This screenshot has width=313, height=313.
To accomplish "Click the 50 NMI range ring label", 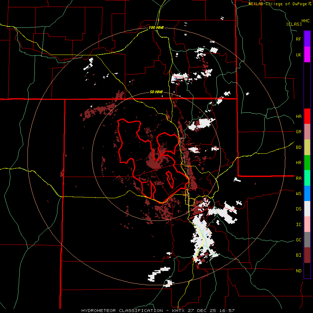I will pos(156,92).
